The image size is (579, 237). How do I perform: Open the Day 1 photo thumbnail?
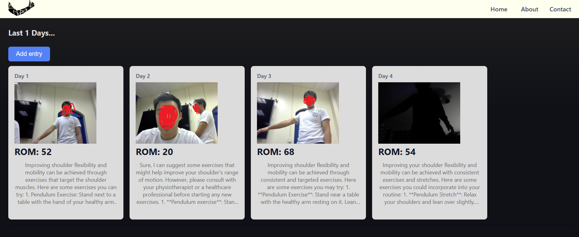(x=55, y=113)
